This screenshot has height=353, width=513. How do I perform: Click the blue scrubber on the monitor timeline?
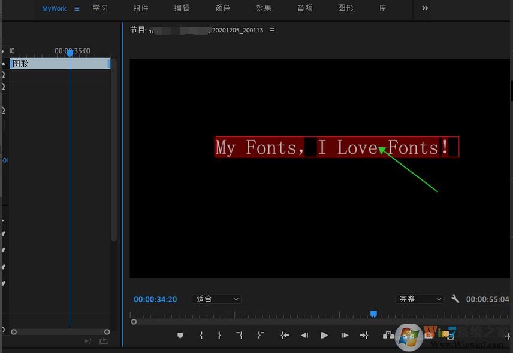[x=373, y=314]
